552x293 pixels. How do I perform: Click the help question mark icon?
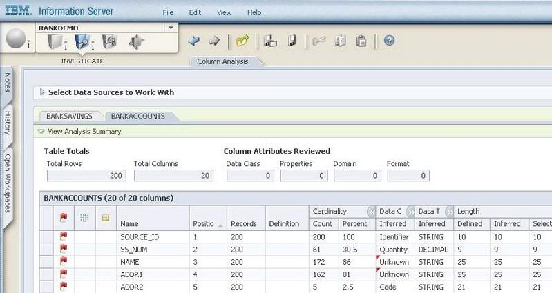[389, 41]
